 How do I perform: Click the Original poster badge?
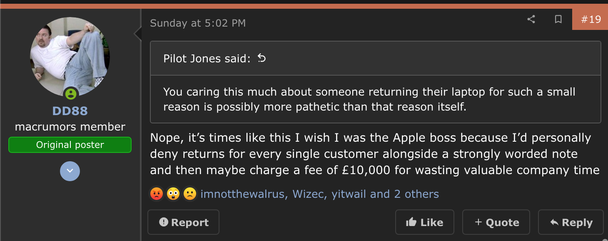pyautogui.click(x=70, y=145)
